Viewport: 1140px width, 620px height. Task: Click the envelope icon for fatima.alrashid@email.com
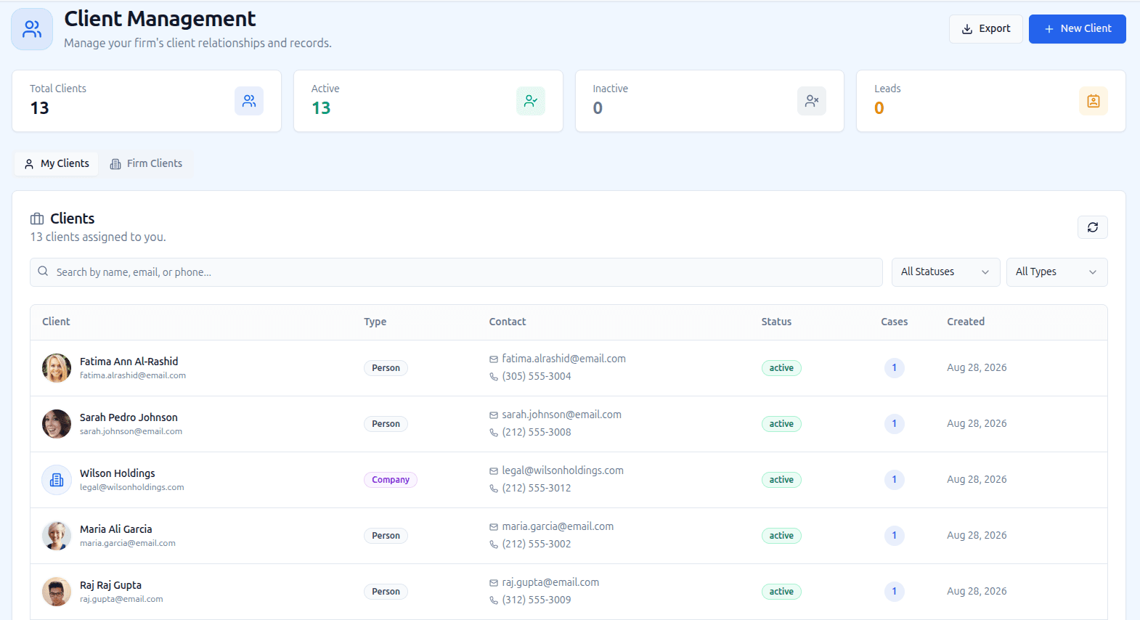[x=494, y=359]
